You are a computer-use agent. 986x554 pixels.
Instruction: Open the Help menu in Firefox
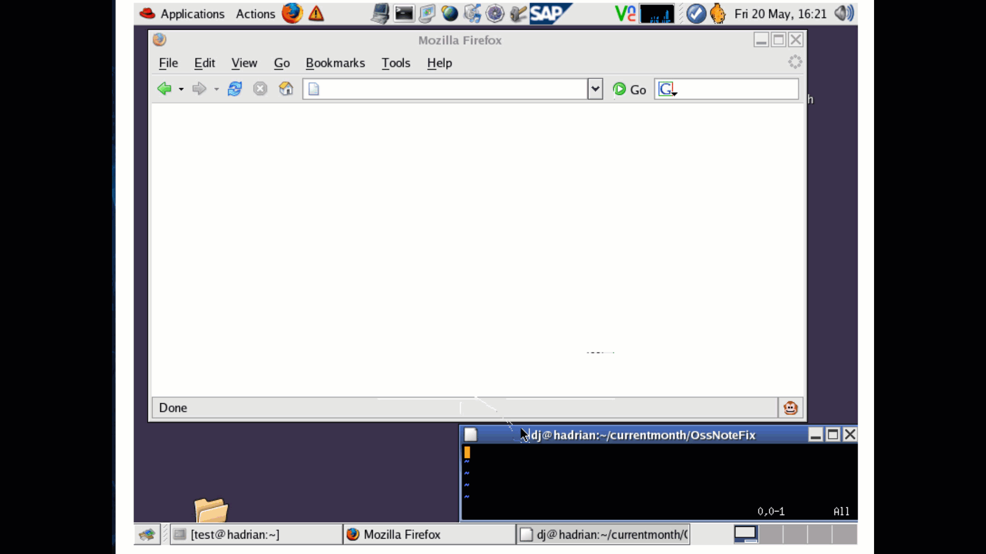(x=440, y=63)
